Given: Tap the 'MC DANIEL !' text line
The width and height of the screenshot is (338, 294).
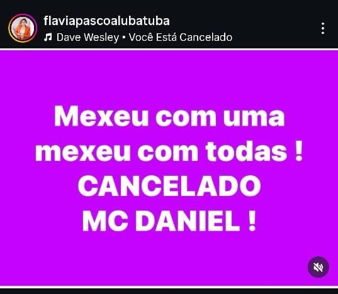Looking at the screenshot, I should pos(169,221).
